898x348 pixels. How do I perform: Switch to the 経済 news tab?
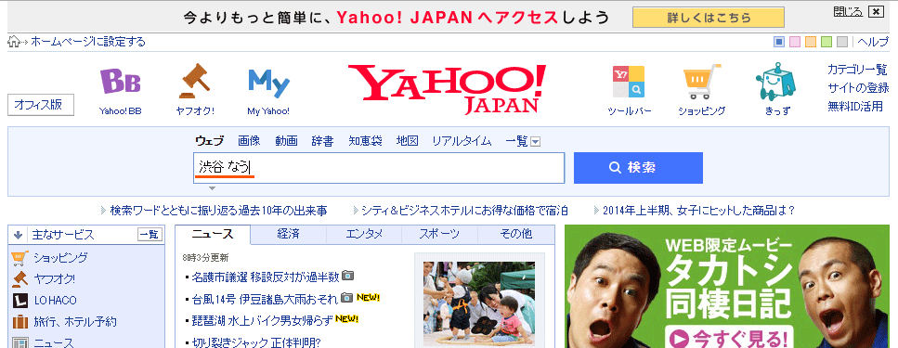coord(289,234)
